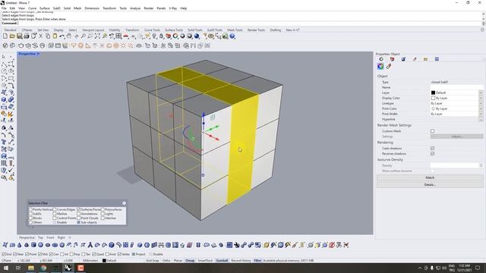Enable Points/Vertices in Selection Filter
This screenshot has width=486, height=273.
pyautogui.click(x=30, y=209)
